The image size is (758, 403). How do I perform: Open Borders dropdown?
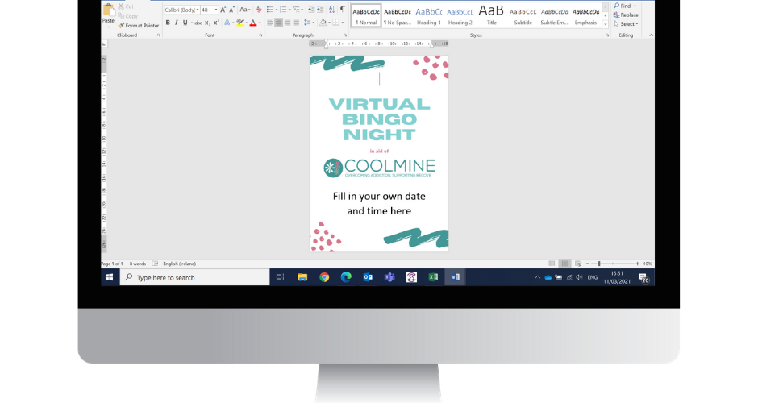pos(343,23)
